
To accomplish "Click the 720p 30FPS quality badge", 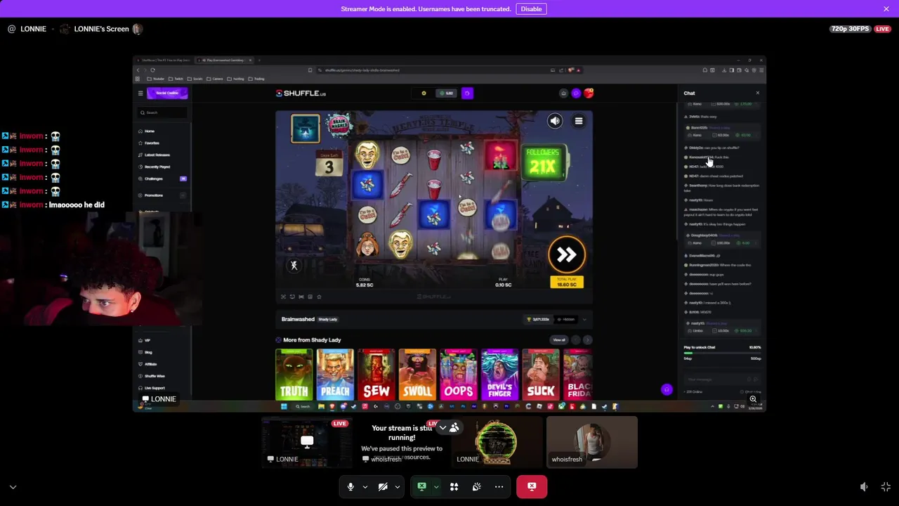I will pyautogui.click(x=850, y=29).
